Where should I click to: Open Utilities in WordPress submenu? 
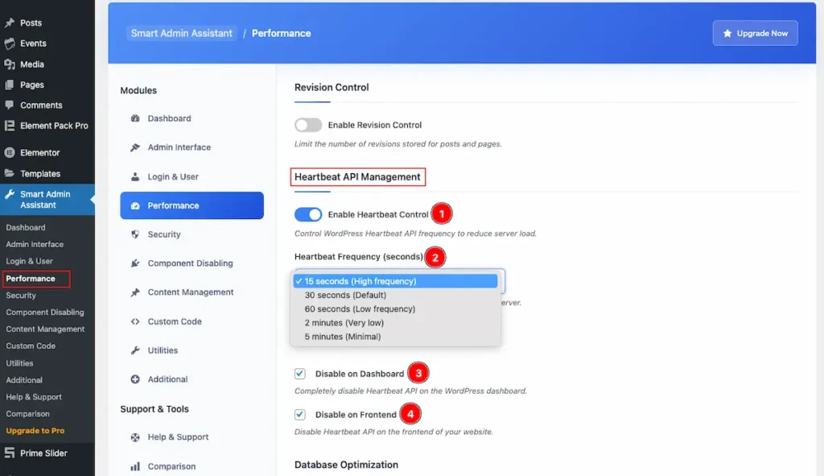click(19, 363)
